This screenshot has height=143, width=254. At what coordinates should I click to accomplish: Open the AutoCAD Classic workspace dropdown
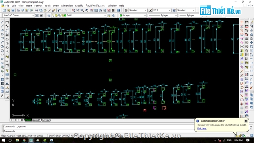point(33,15)
